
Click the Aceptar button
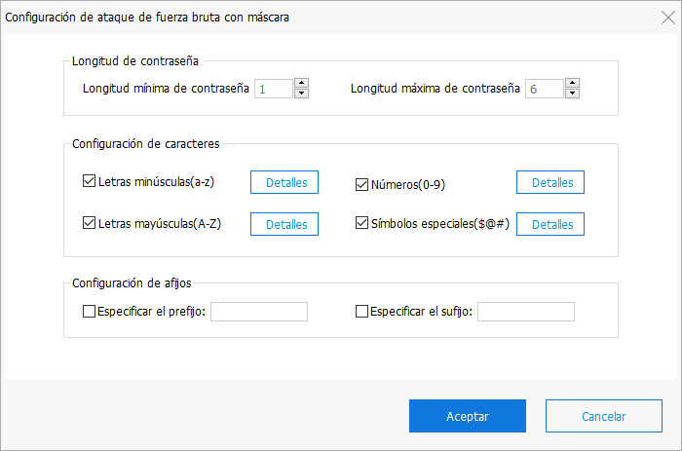click(468, 416)
